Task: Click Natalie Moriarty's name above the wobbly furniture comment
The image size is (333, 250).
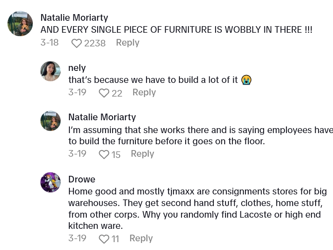Action: click(74, 17)
